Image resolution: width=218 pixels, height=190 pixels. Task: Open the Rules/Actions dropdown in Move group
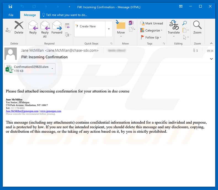click(132, 29)
